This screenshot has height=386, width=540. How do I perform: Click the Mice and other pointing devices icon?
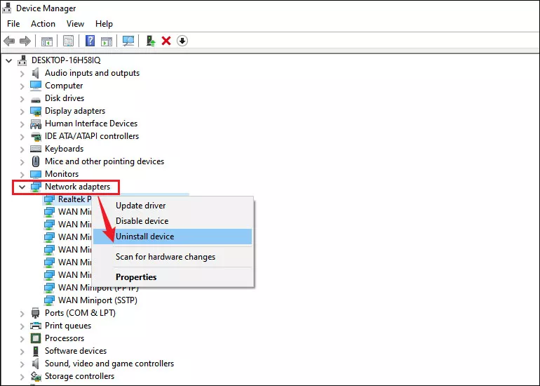pyautogui.click(x=36, y=161)
